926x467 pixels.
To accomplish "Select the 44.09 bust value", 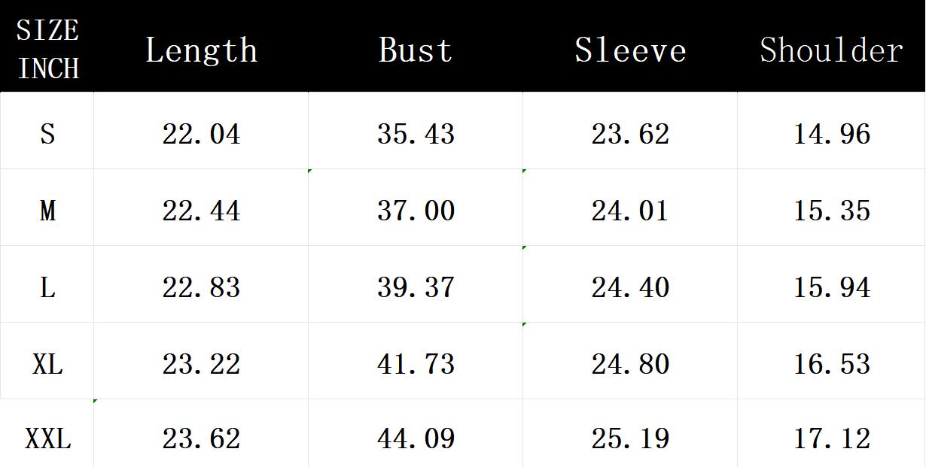I will 416,438.
